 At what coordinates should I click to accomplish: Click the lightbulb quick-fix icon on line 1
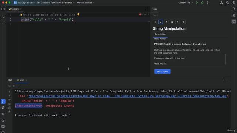click(21, 15)
